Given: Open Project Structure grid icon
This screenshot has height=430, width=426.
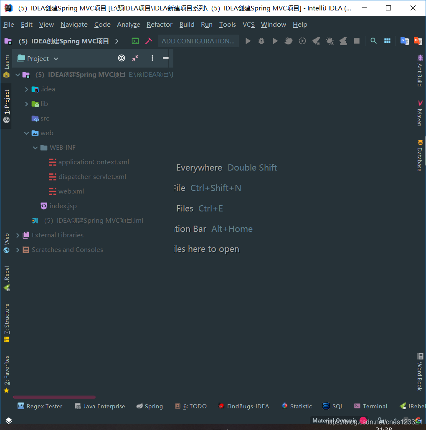Looking at the screenshot, I should pyautogui.click(x=387, y=41).
